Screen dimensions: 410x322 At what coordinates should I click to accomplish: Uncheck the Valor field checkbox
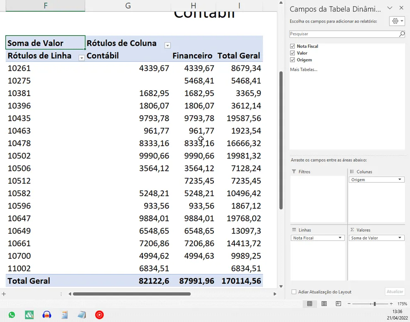point(292,53)
